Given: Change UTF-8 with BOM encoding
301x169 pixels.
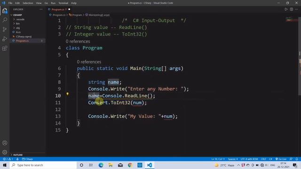Looking at the screenshot, I should [x=249, y=159].
